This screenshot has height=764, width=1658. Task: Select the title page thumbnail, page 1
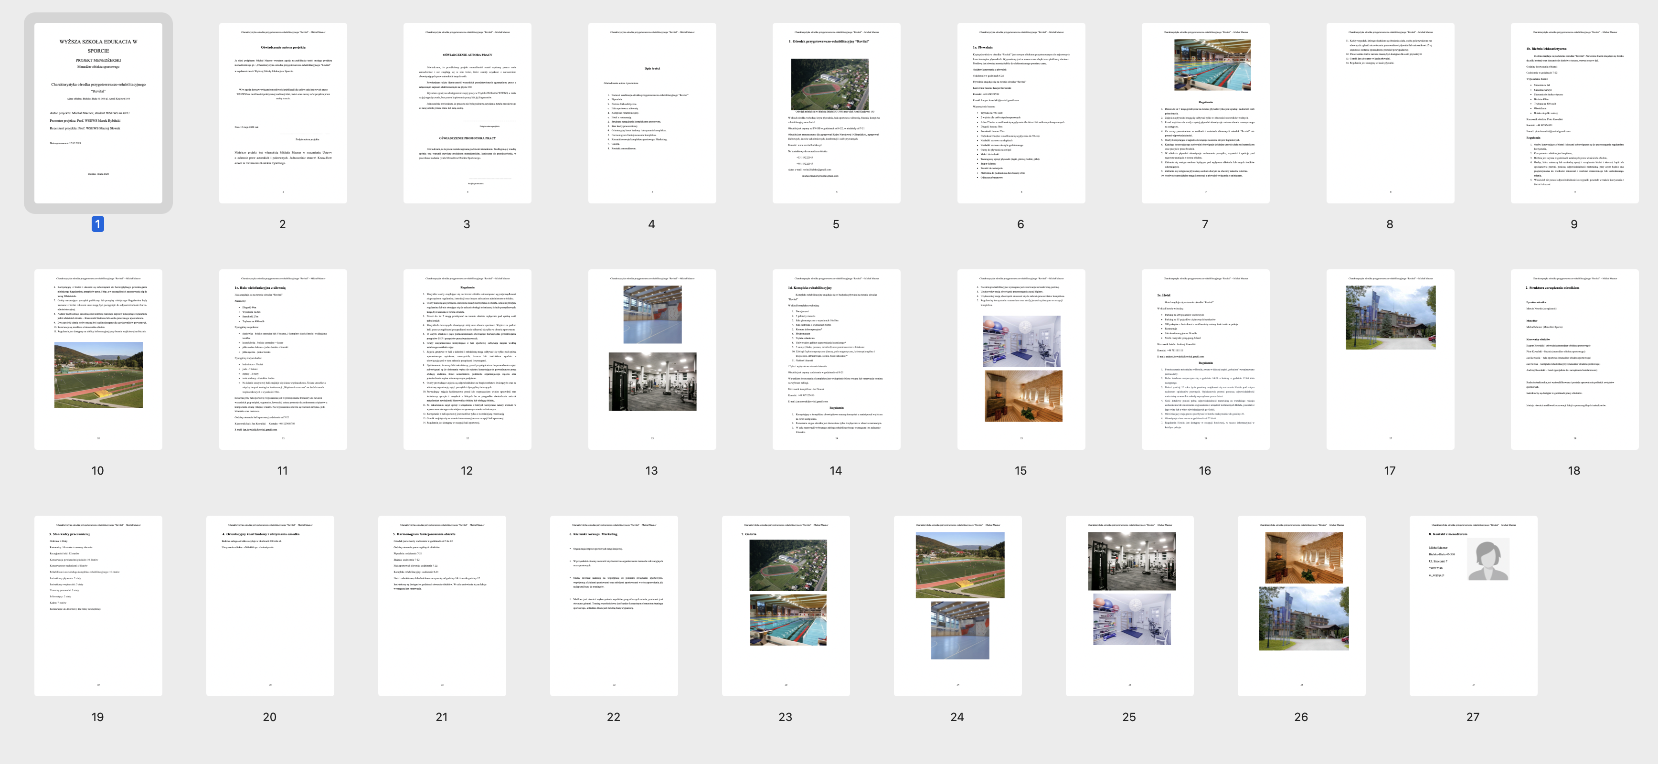(98, 113)
